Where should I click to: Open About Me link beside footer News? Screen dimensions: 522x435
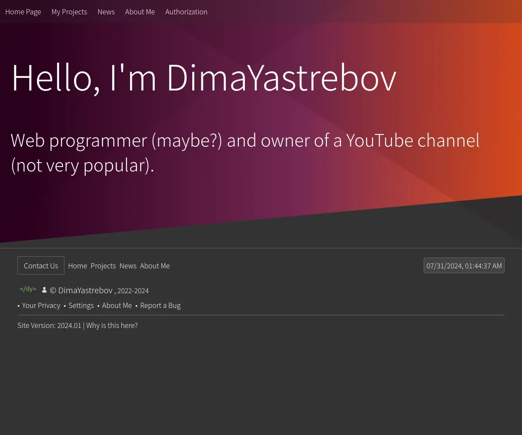(x=155, y=266)
